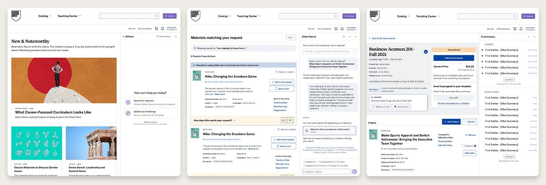Viewport: 546px width, 185px height.
Task: Send the chat message with round purple button
Action: (x=355, y=172)
